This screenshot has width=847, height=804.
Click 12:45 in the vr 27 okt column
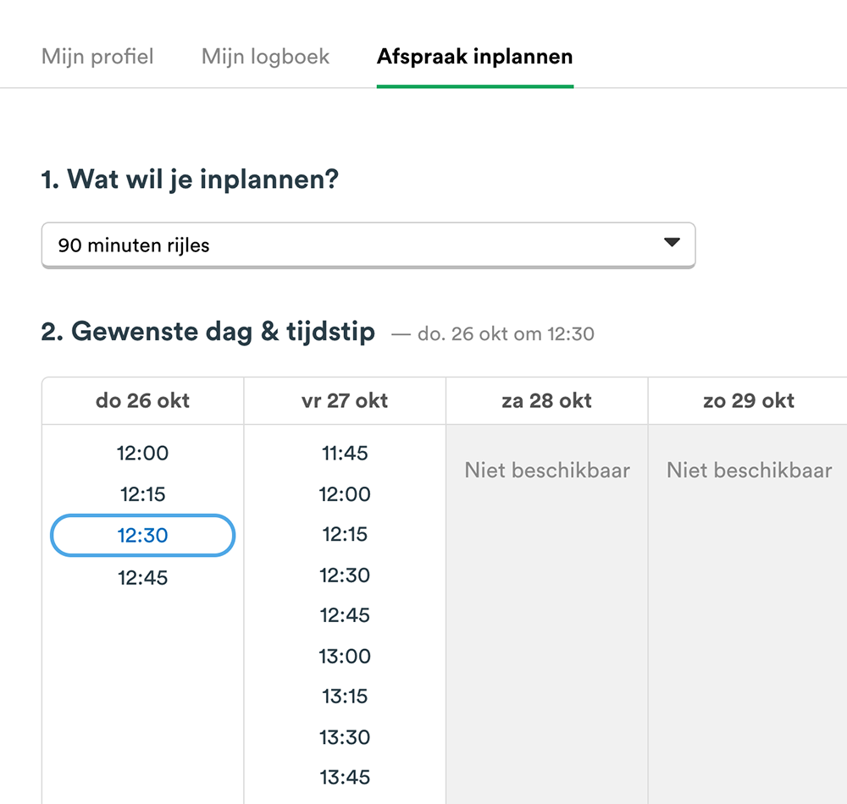tap(344, 615)
